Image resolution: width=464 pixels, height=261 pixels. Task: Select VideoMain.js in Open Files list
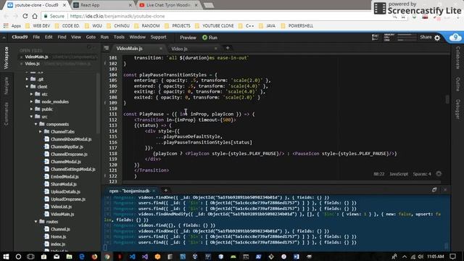[x=36, y=57]
